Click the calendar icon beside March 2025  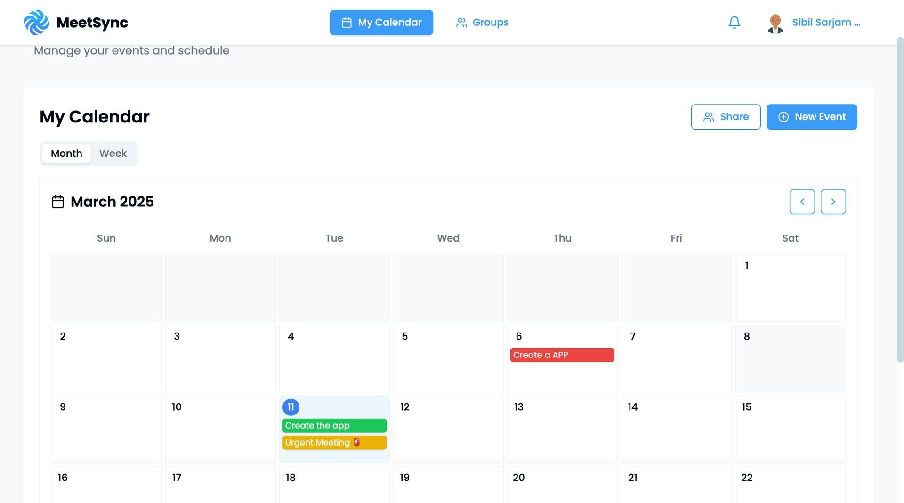click(57, 201)
